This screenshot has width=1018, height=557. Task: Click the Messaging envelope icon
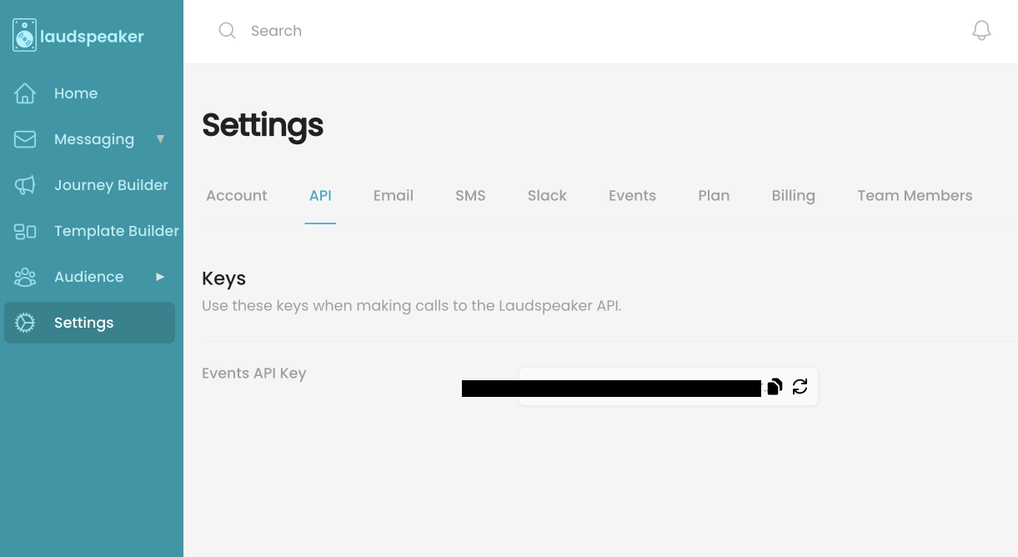point(23,138)
